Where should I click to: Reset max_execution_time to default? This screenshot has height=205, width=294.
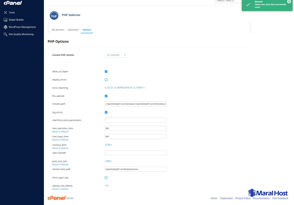(60, 132)
